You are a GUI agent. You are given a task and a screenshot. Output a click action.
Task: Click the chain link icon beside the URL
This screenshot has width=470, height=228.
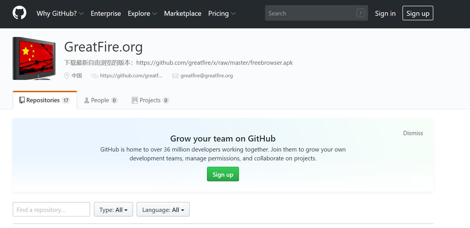(94, 76)
